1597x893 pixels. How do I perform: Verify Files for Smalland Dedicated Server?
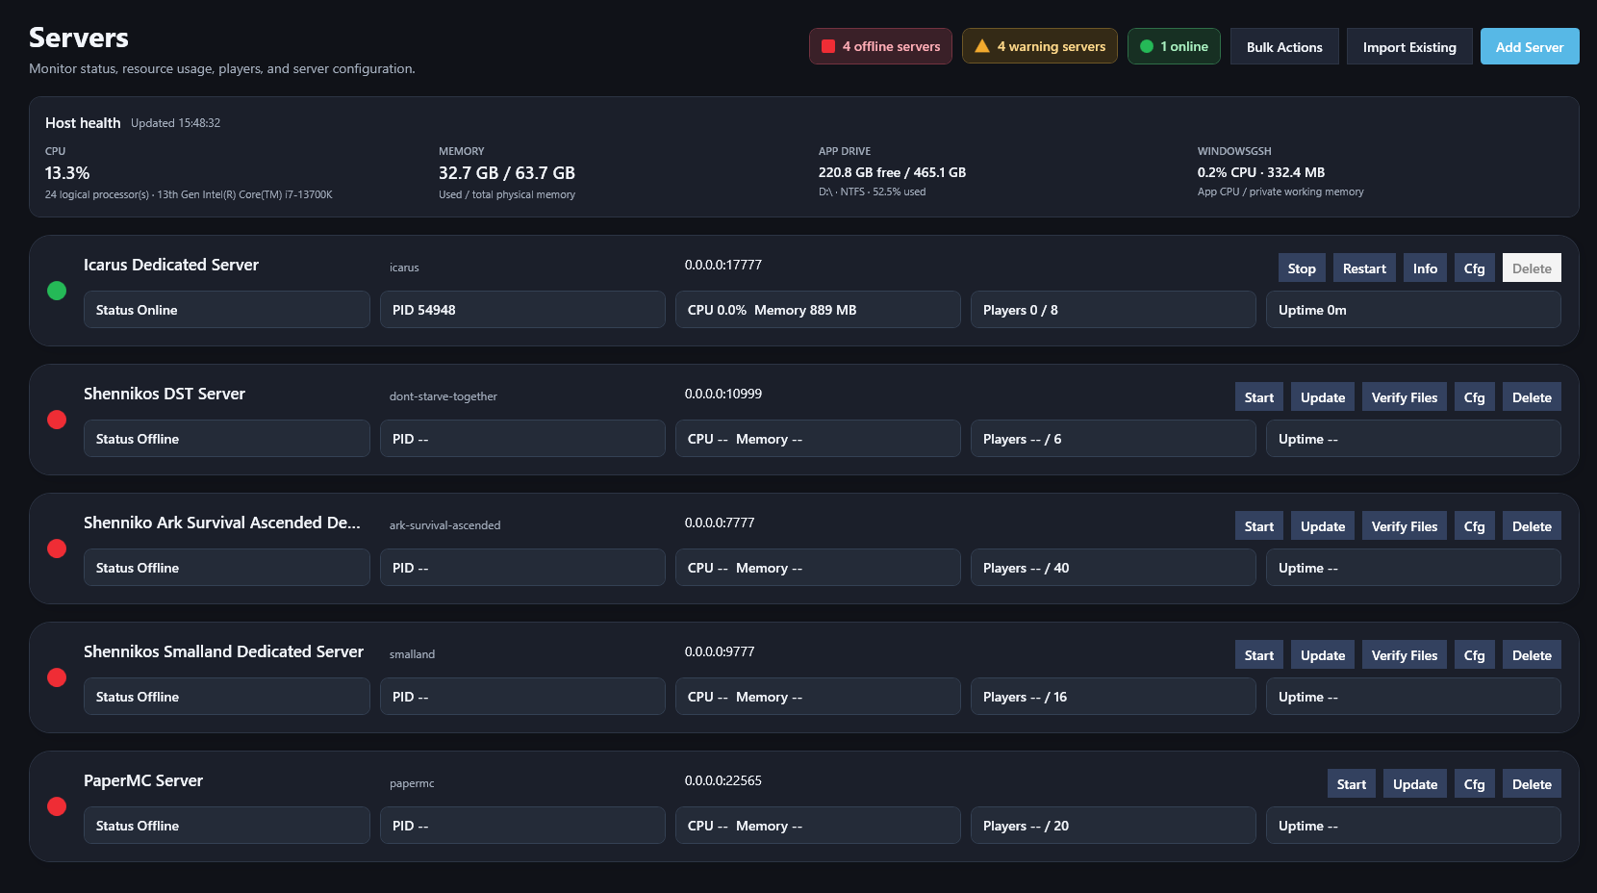(x=1405, y=655)
